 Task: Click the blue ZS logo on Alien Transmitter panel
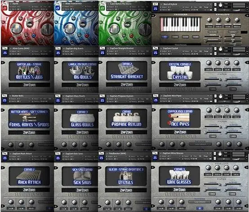tap(58, 8)
